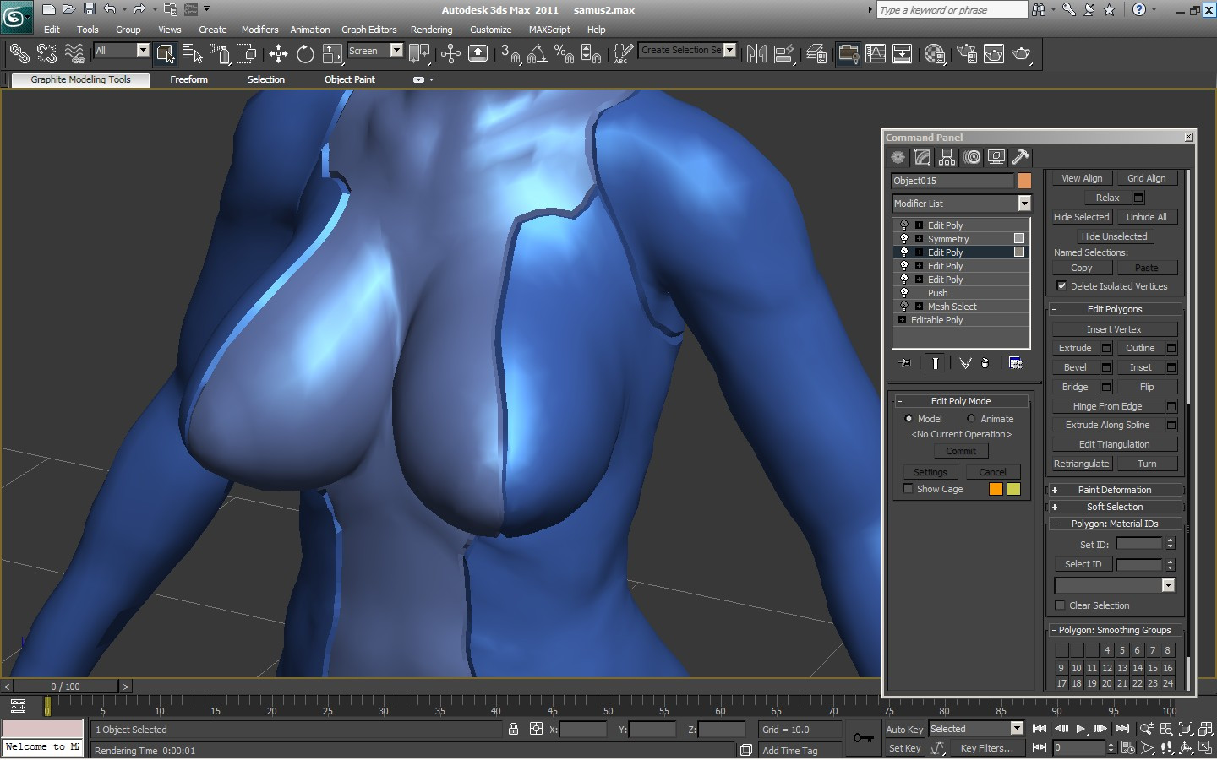The height and width of the screenshot is (760, 1217).
Task: Select the Animate radio button
Action: click(971, 419)
